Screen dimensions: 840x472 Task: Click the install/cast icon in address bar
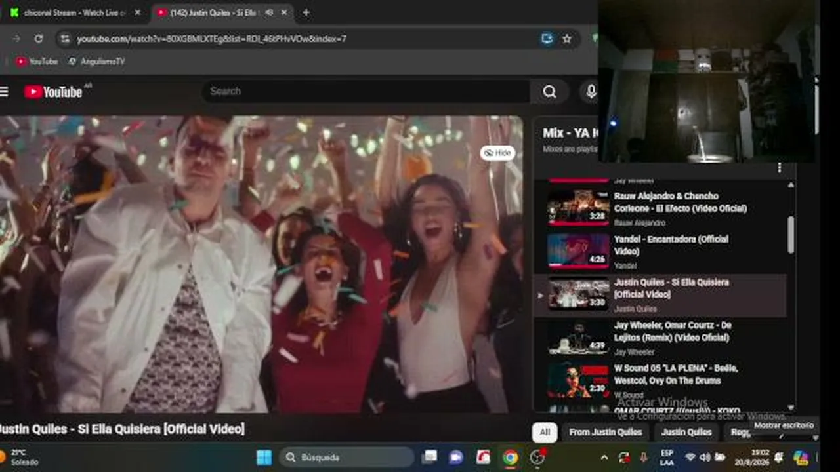[x=547, y=39]
